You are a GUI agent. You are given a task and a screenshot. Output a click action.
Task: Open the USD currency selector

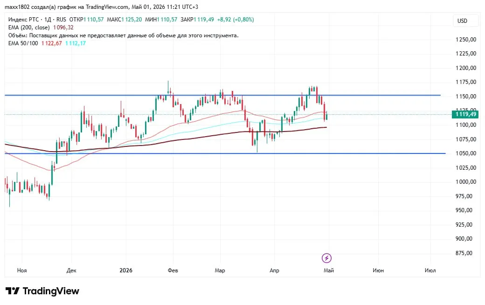pos(463,21)
